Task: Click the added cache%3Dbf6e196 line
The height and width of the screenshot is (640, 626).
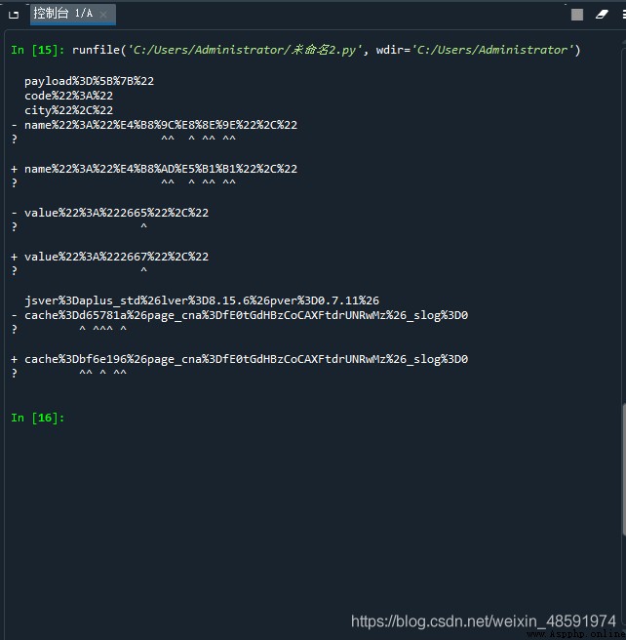Action: (240, 359)
